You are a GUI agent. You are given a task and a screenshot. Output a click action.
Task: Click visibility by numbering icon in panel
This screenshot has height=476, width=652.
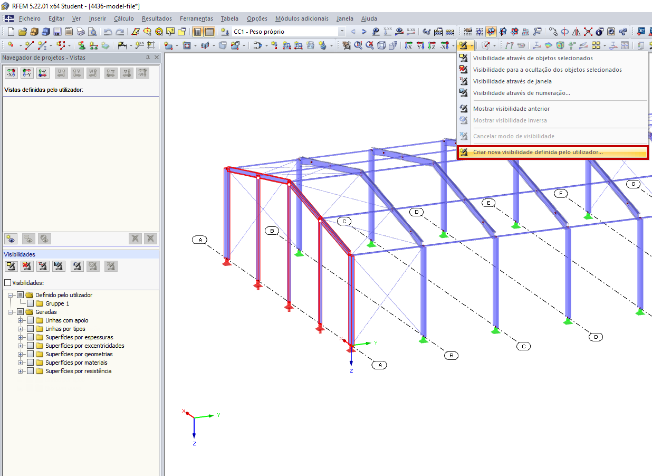point(59,266)
